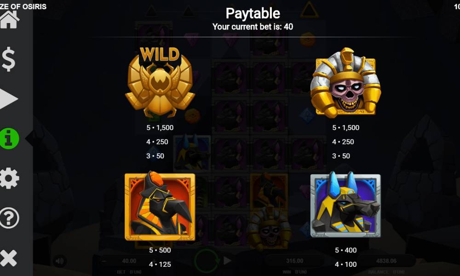The height and width of the screenshot is (276, 460).
Task: Decrease the bet with minus button
Action: click(x=103, y=261)
